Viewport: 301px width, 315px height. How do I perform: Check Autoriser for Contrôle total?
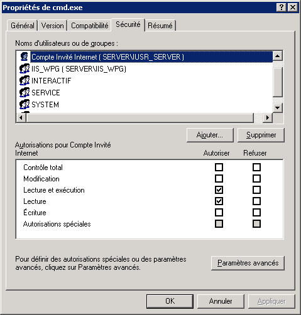(x=219, y=168)
